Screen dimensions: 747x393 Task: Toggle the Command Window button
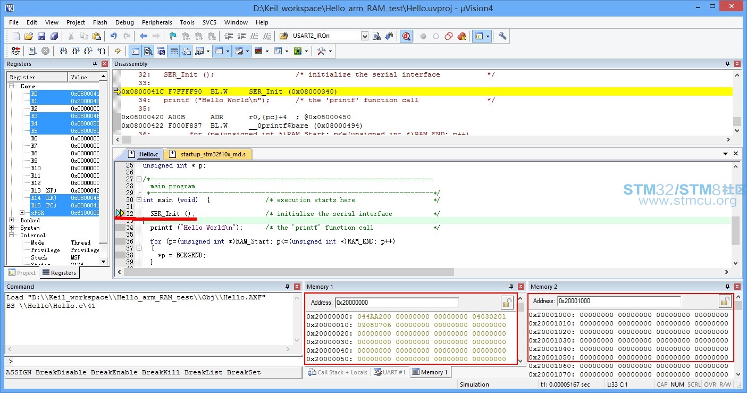(136, 51)
